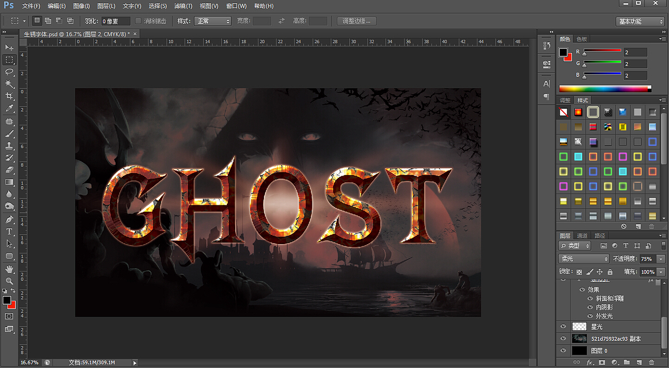The height and width of the screenshot is (368, 669).
Task: Open the 图层(L) menu
Action: (x=106, y=6)
